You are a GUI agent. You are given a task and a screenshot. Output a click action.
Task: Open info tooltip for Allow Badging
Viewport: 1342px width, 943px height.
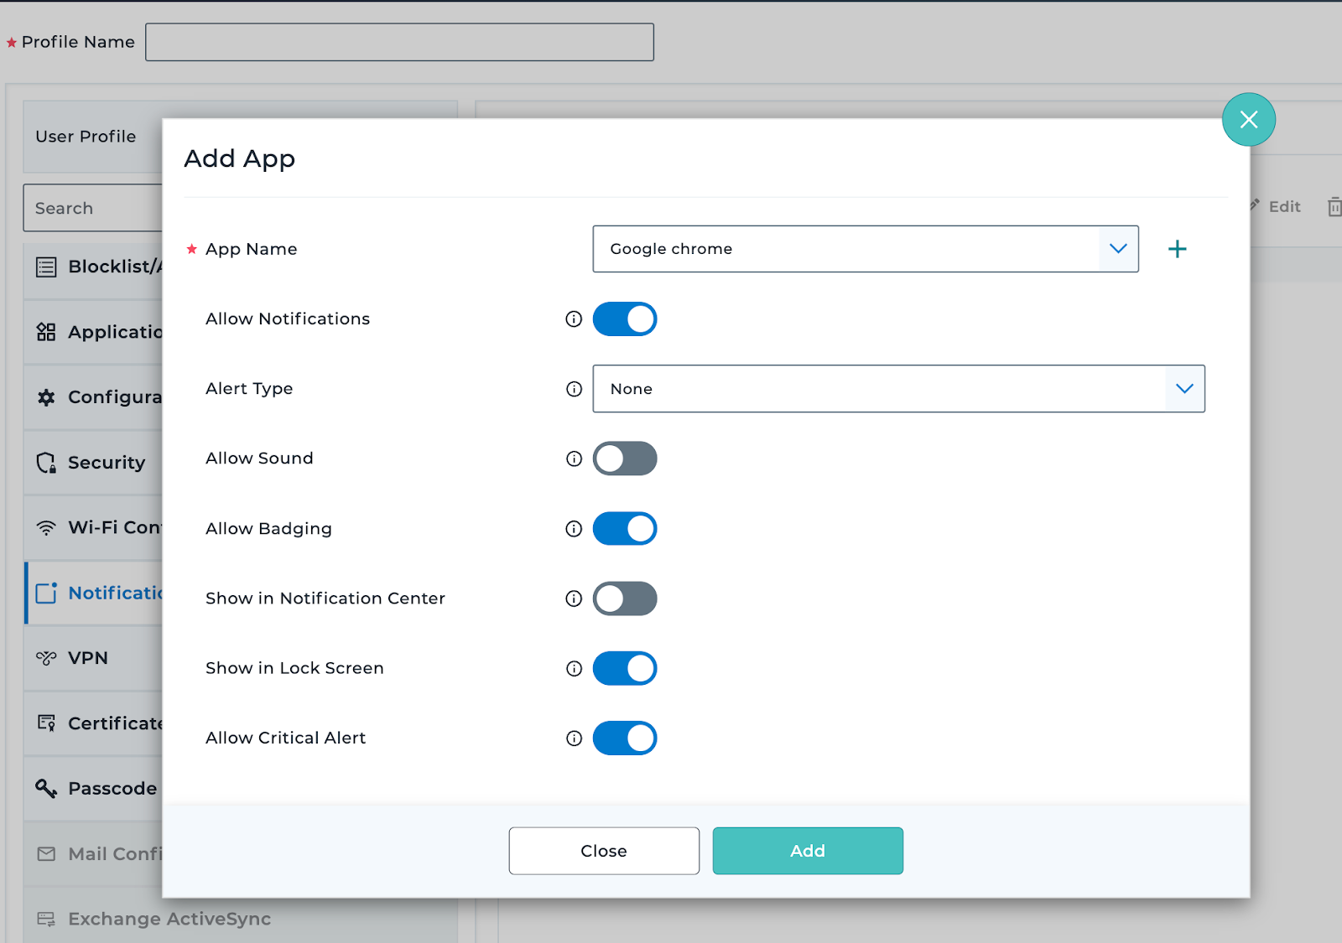pos(574,529)
